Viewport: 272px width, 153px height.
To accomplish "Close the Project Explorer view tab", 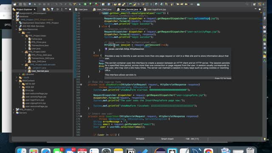I will click(x=34, y=9).
